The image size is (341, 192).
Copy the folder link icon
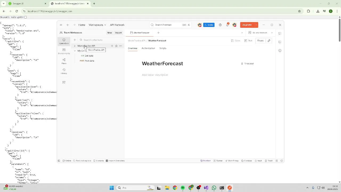point(269,41)
